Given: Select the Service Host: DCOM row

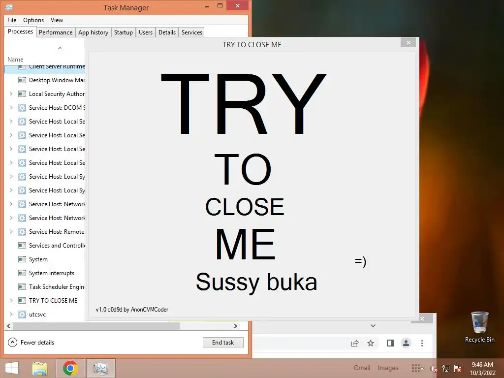Looking at the screenshot, I should 45,108.
